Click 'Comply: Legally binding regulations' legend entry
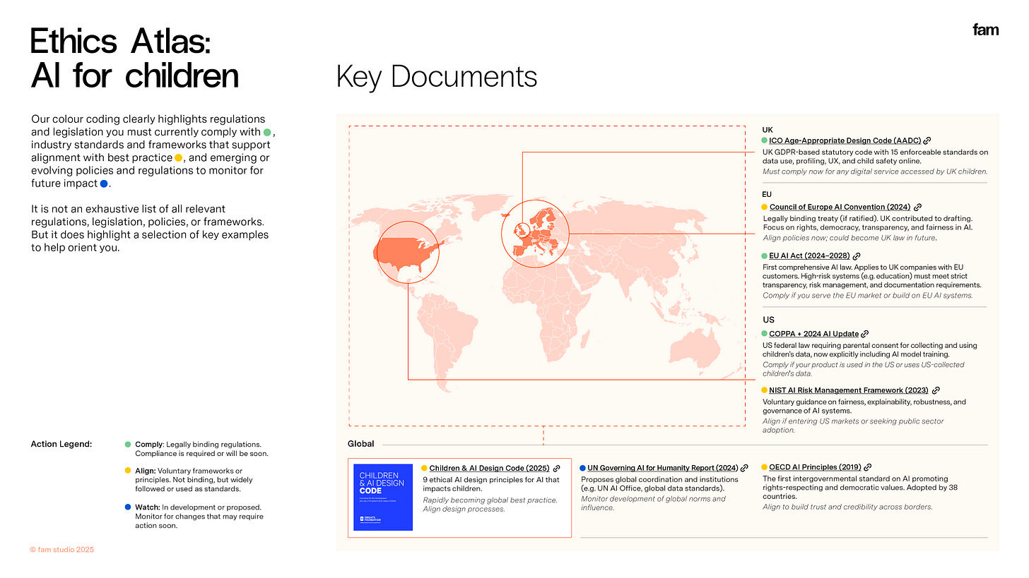 click(201, 449)
